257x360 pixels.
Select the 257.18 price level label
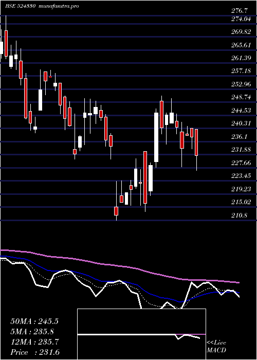(x=241, y=71)
